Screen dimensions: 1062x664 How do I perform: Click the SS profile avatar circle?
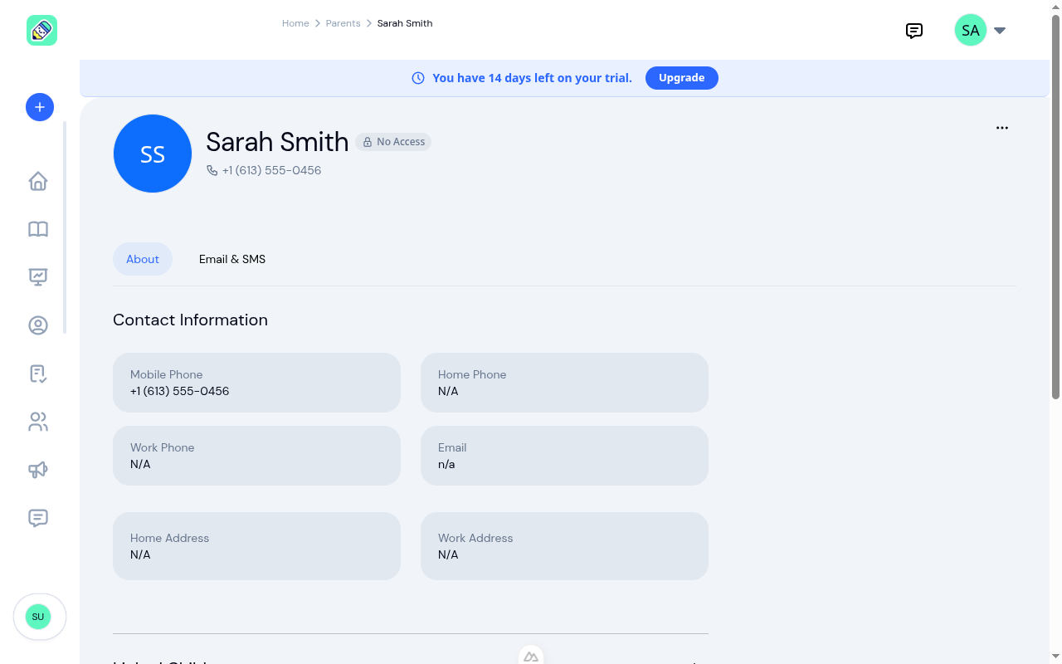pos(153,154)
